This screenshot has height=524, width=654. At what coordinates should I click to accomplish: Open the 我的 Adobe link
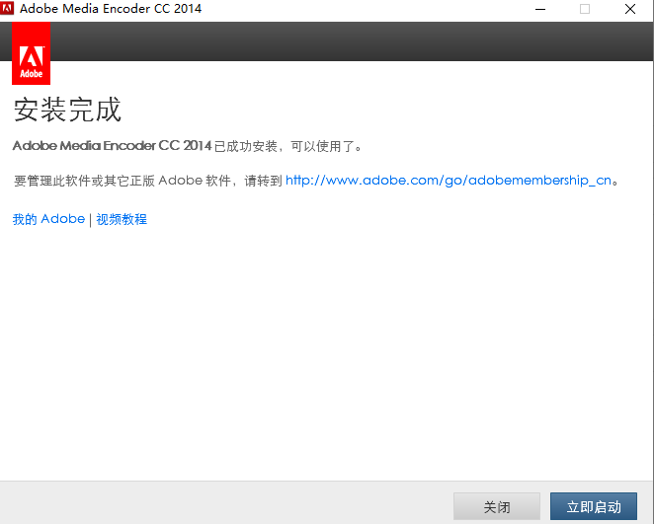tap(48, 219)
